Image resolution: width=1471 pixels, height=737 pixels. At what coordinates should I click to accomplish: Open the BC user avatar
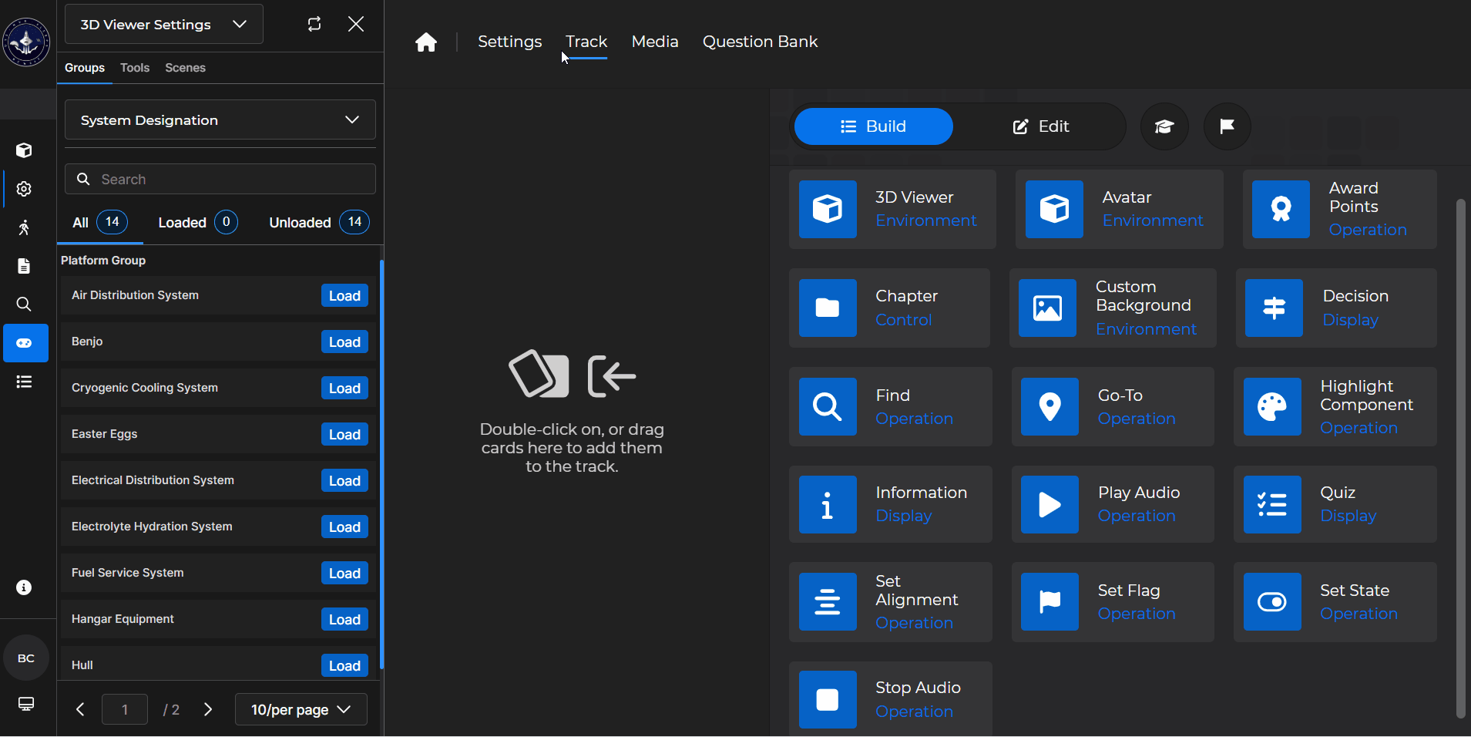pos(26,658)
